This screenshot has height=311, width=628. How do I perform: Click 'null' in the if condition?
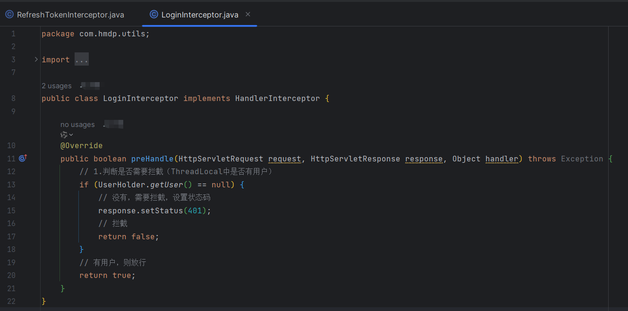(221, 185)
